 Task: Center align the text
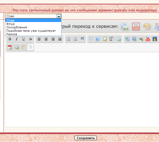[46, 39]
